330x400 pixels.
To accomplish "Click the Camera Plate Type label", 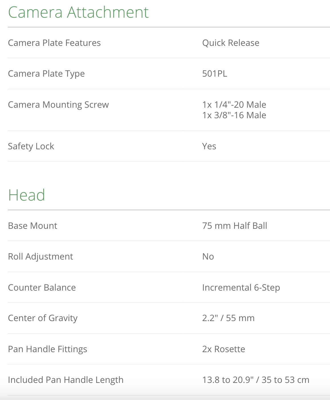I will pyautogui.click(x=46, y=74).
